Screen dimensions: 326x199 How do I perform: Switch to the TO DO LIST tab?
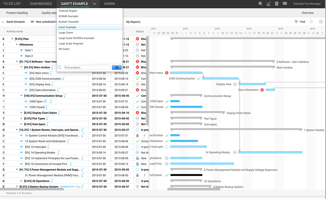pyautogui.click(x=12, y=4)
